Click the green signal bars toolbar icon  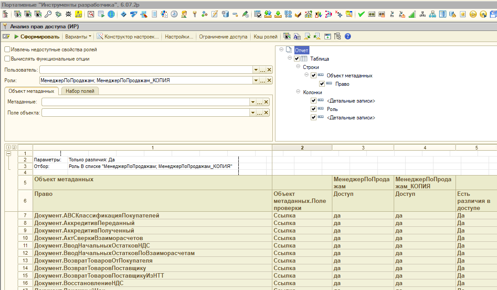(412, 14)
